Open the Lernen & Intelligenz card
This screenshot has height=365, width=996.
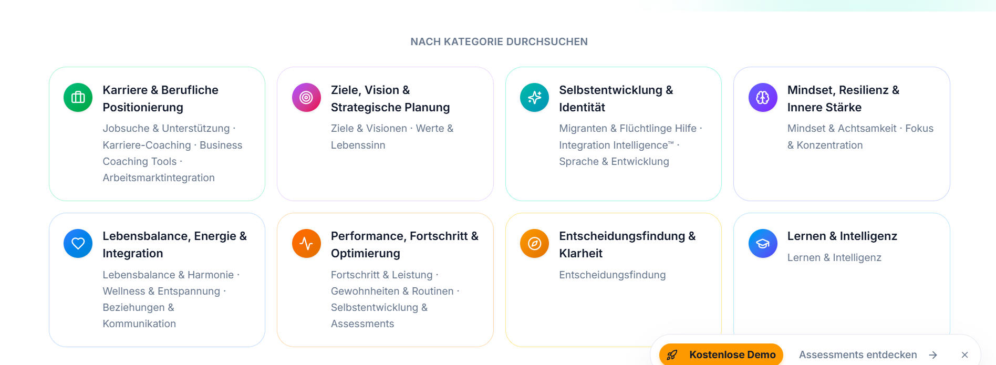(842, 274)
